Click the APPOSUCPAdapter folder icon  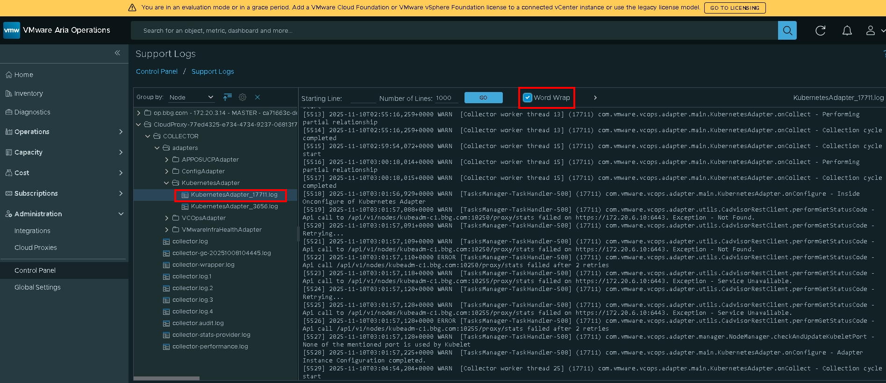(176, 160)
